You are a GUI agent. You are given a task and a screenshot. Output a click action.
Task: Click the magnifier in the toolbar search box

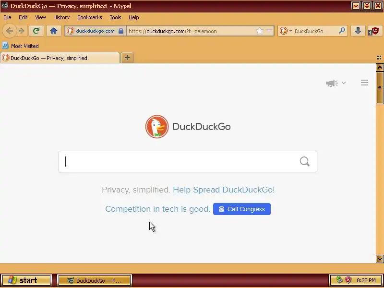342,31
